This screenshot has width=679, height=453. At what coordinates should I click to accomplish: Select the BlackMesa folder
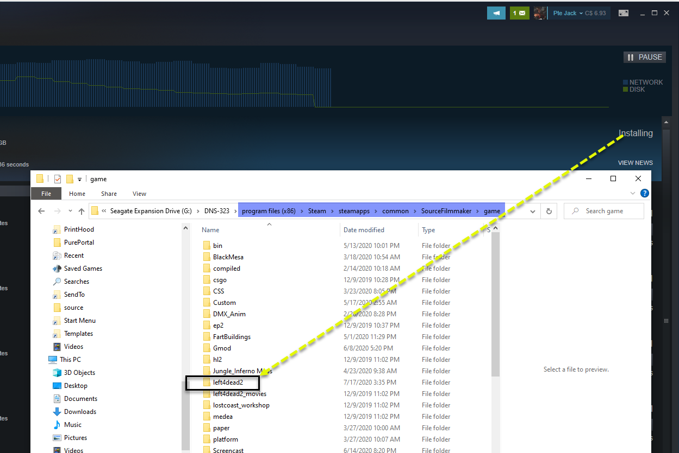click(228, 257)
